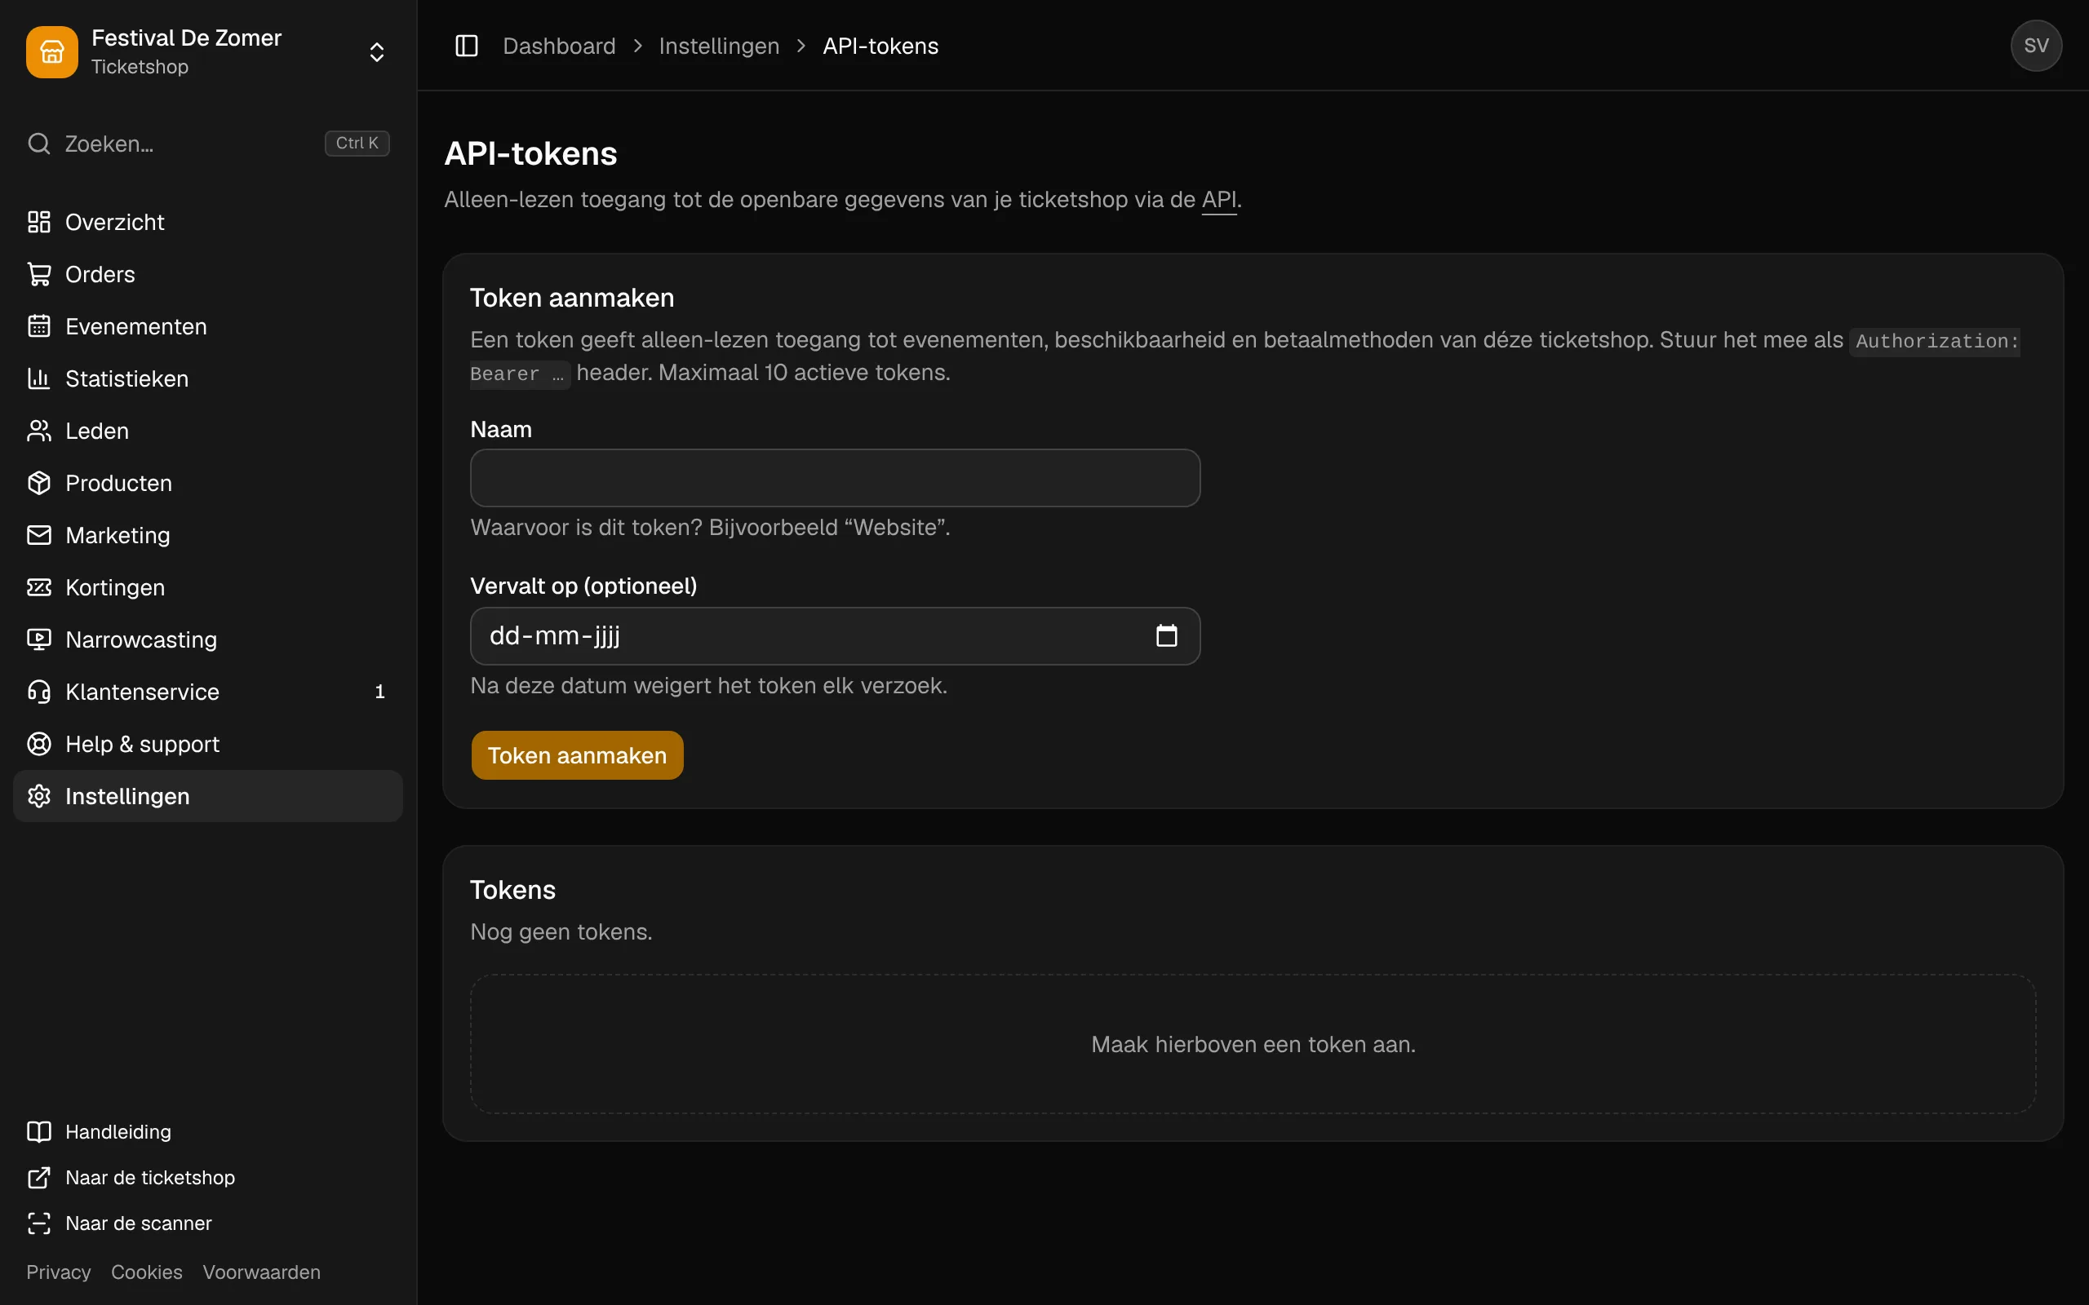This screenshot has width=2089, height=1305.
Task: Click the search magnifier icon
Action: point(39,144)
